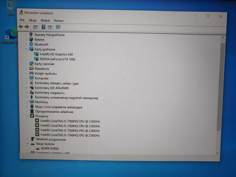This screenshot has width=236, height=177.
Task: Expand the Karty sieciowe node
Action: pyautogui.click(x=26, y=64)
